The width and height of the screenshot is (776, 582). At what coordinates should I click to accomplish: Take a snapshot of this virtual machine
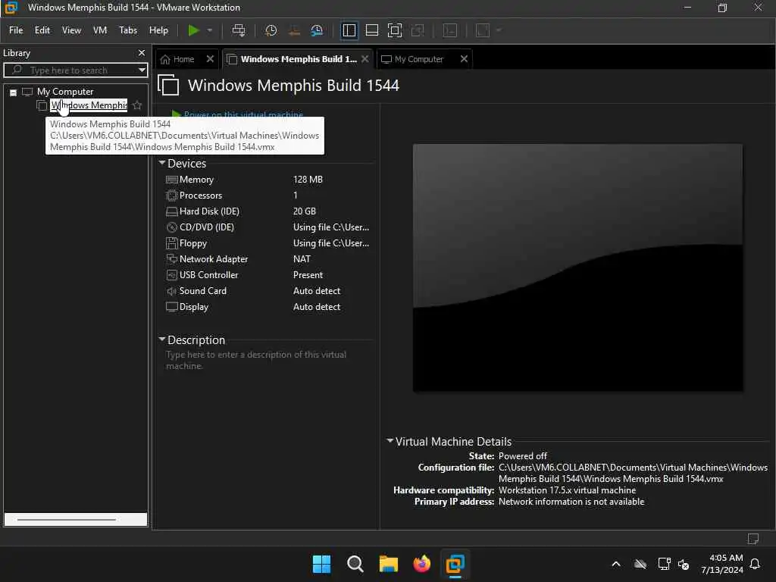[271, 30]
